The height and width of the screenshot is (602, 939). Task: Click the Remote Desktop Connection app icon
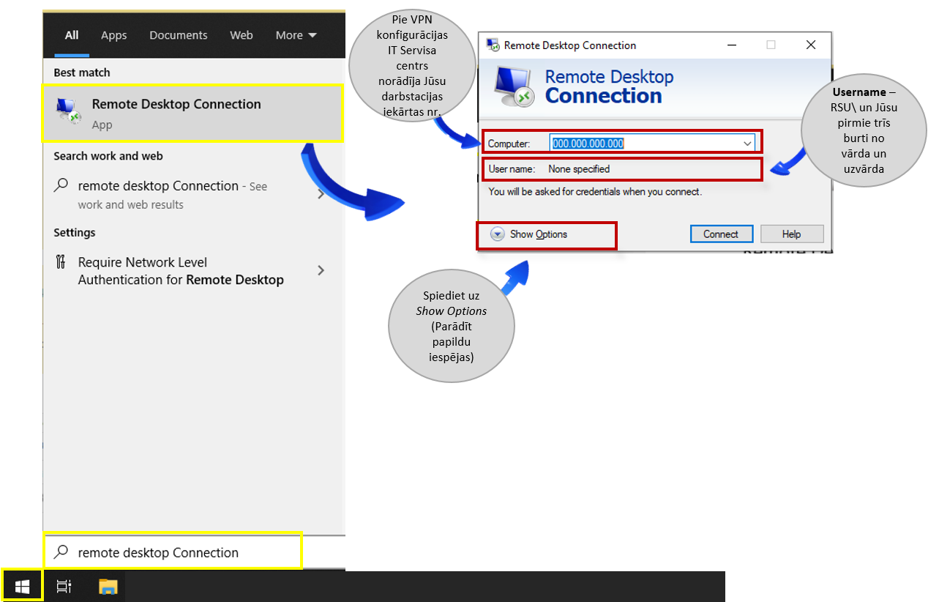pyautogui.click(x=69, y=112)
